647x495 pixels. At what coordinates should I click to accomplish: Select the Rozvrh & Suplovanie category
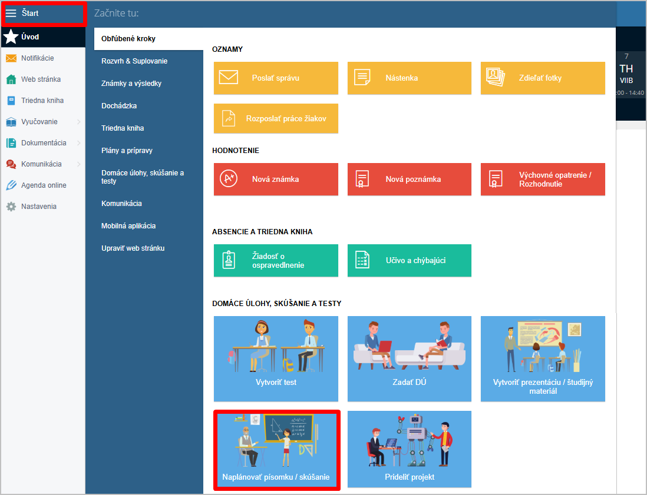pos(134,61)
